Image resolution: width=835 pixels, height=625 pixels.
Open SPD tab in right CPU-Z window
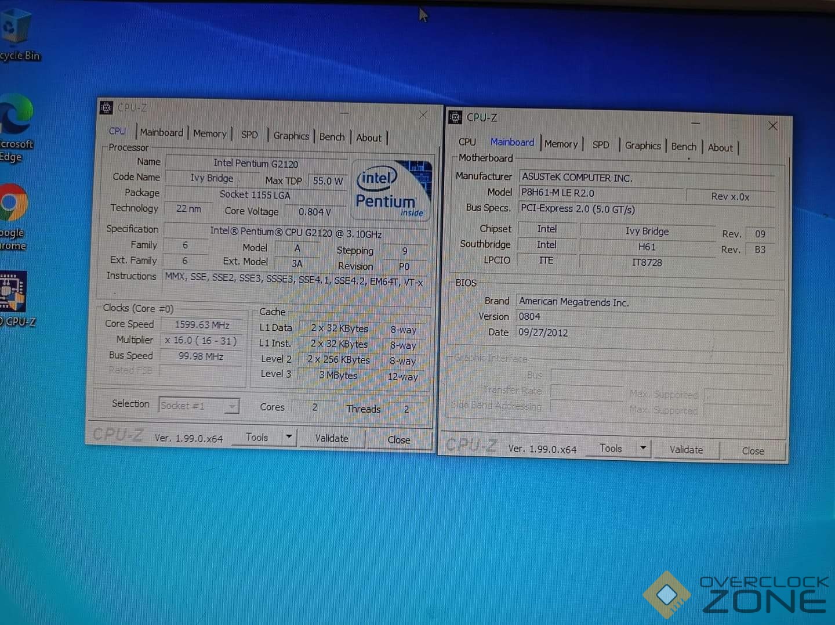[x=601, y=145]
